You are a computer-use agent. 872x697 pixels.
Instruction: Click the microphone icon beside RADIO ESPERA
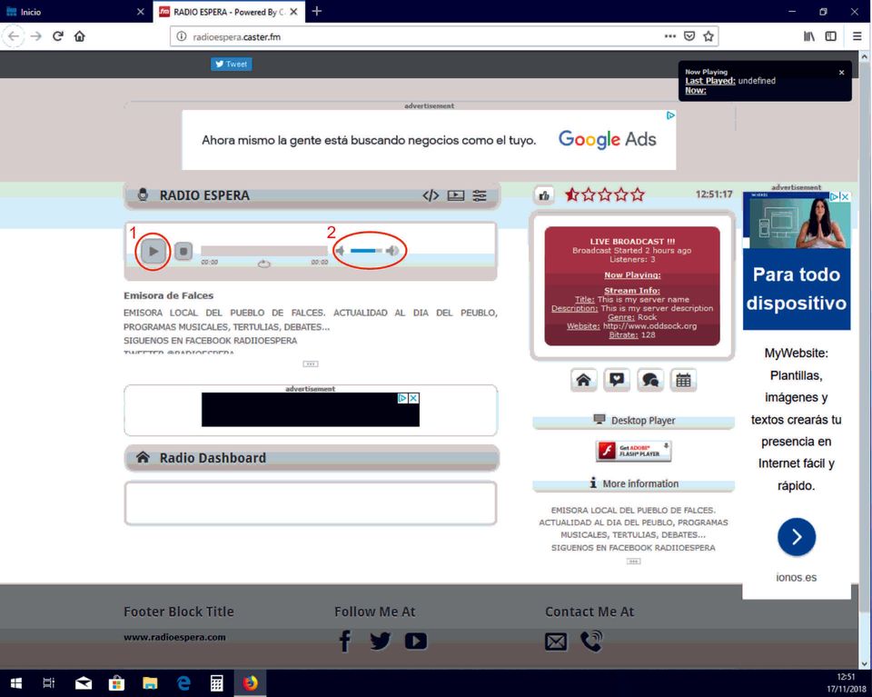coord(143,194)
